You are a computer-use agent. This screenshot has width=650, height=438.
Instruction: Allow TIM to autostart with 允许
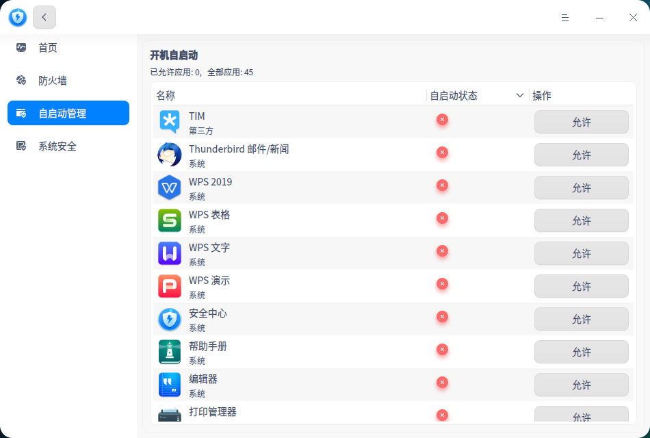(581, 122)
